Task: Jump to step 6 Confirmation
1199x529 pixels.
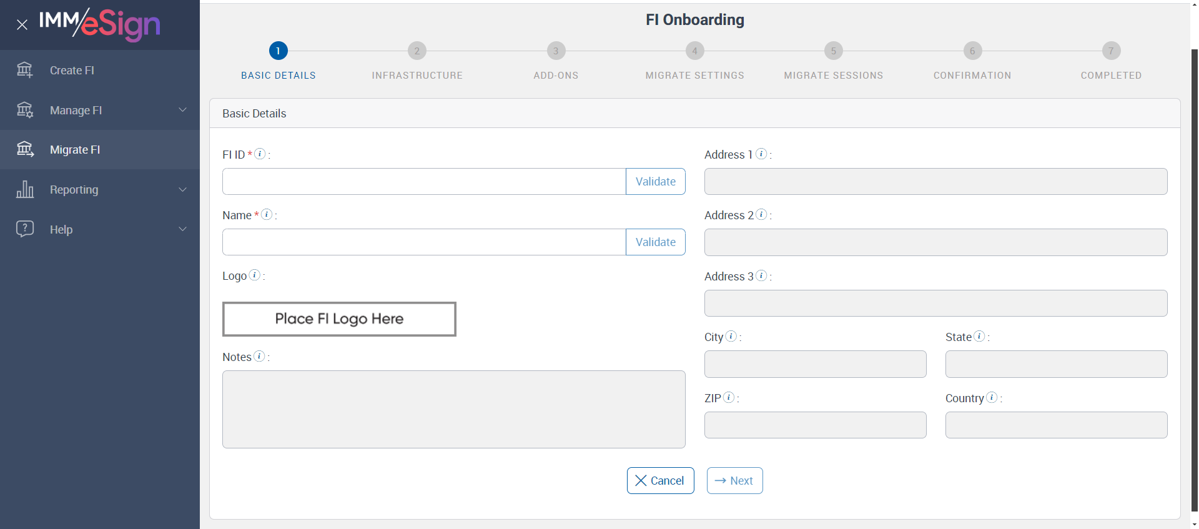Action: pos(972,51)
